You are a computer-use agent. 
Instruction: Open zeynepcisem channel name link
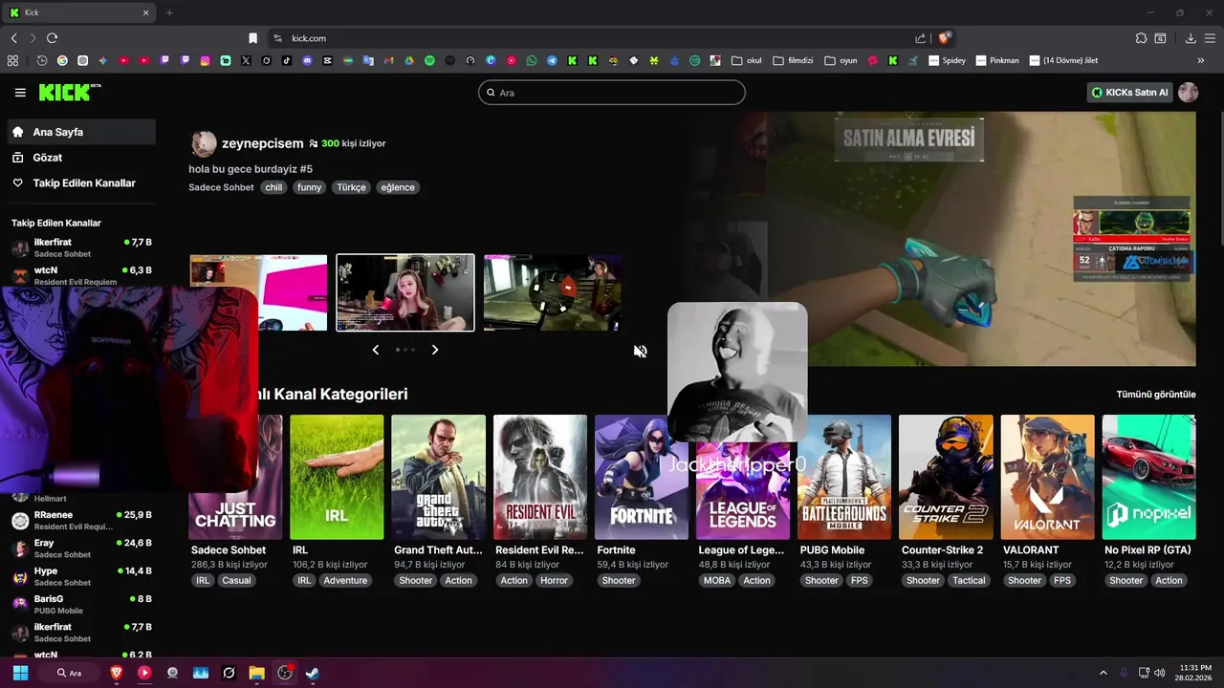[x=262, y=143]
